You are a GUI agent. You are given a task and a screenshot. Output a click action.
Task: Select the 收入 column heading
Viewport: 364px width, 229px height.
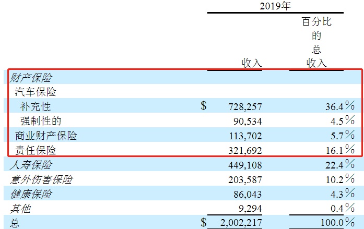(x=251, y=63)
